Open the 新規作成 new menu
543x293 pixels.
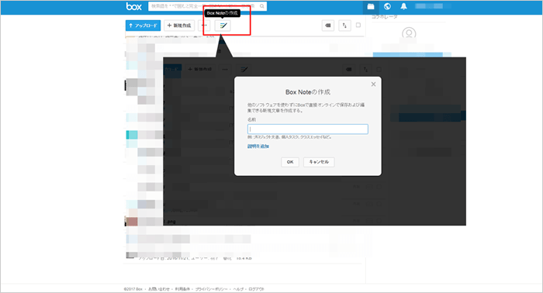179,26
